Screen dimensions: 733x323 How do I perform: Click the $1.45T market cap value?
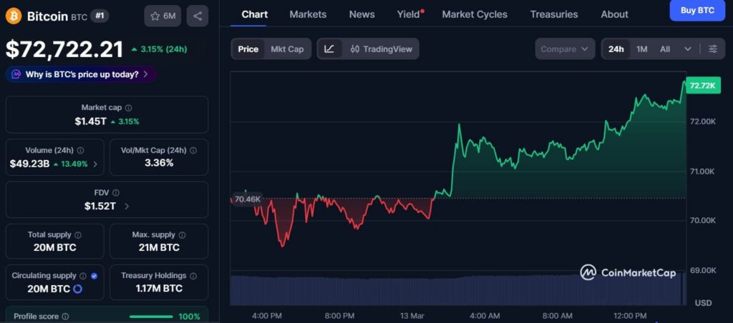(x=91, y=121)
